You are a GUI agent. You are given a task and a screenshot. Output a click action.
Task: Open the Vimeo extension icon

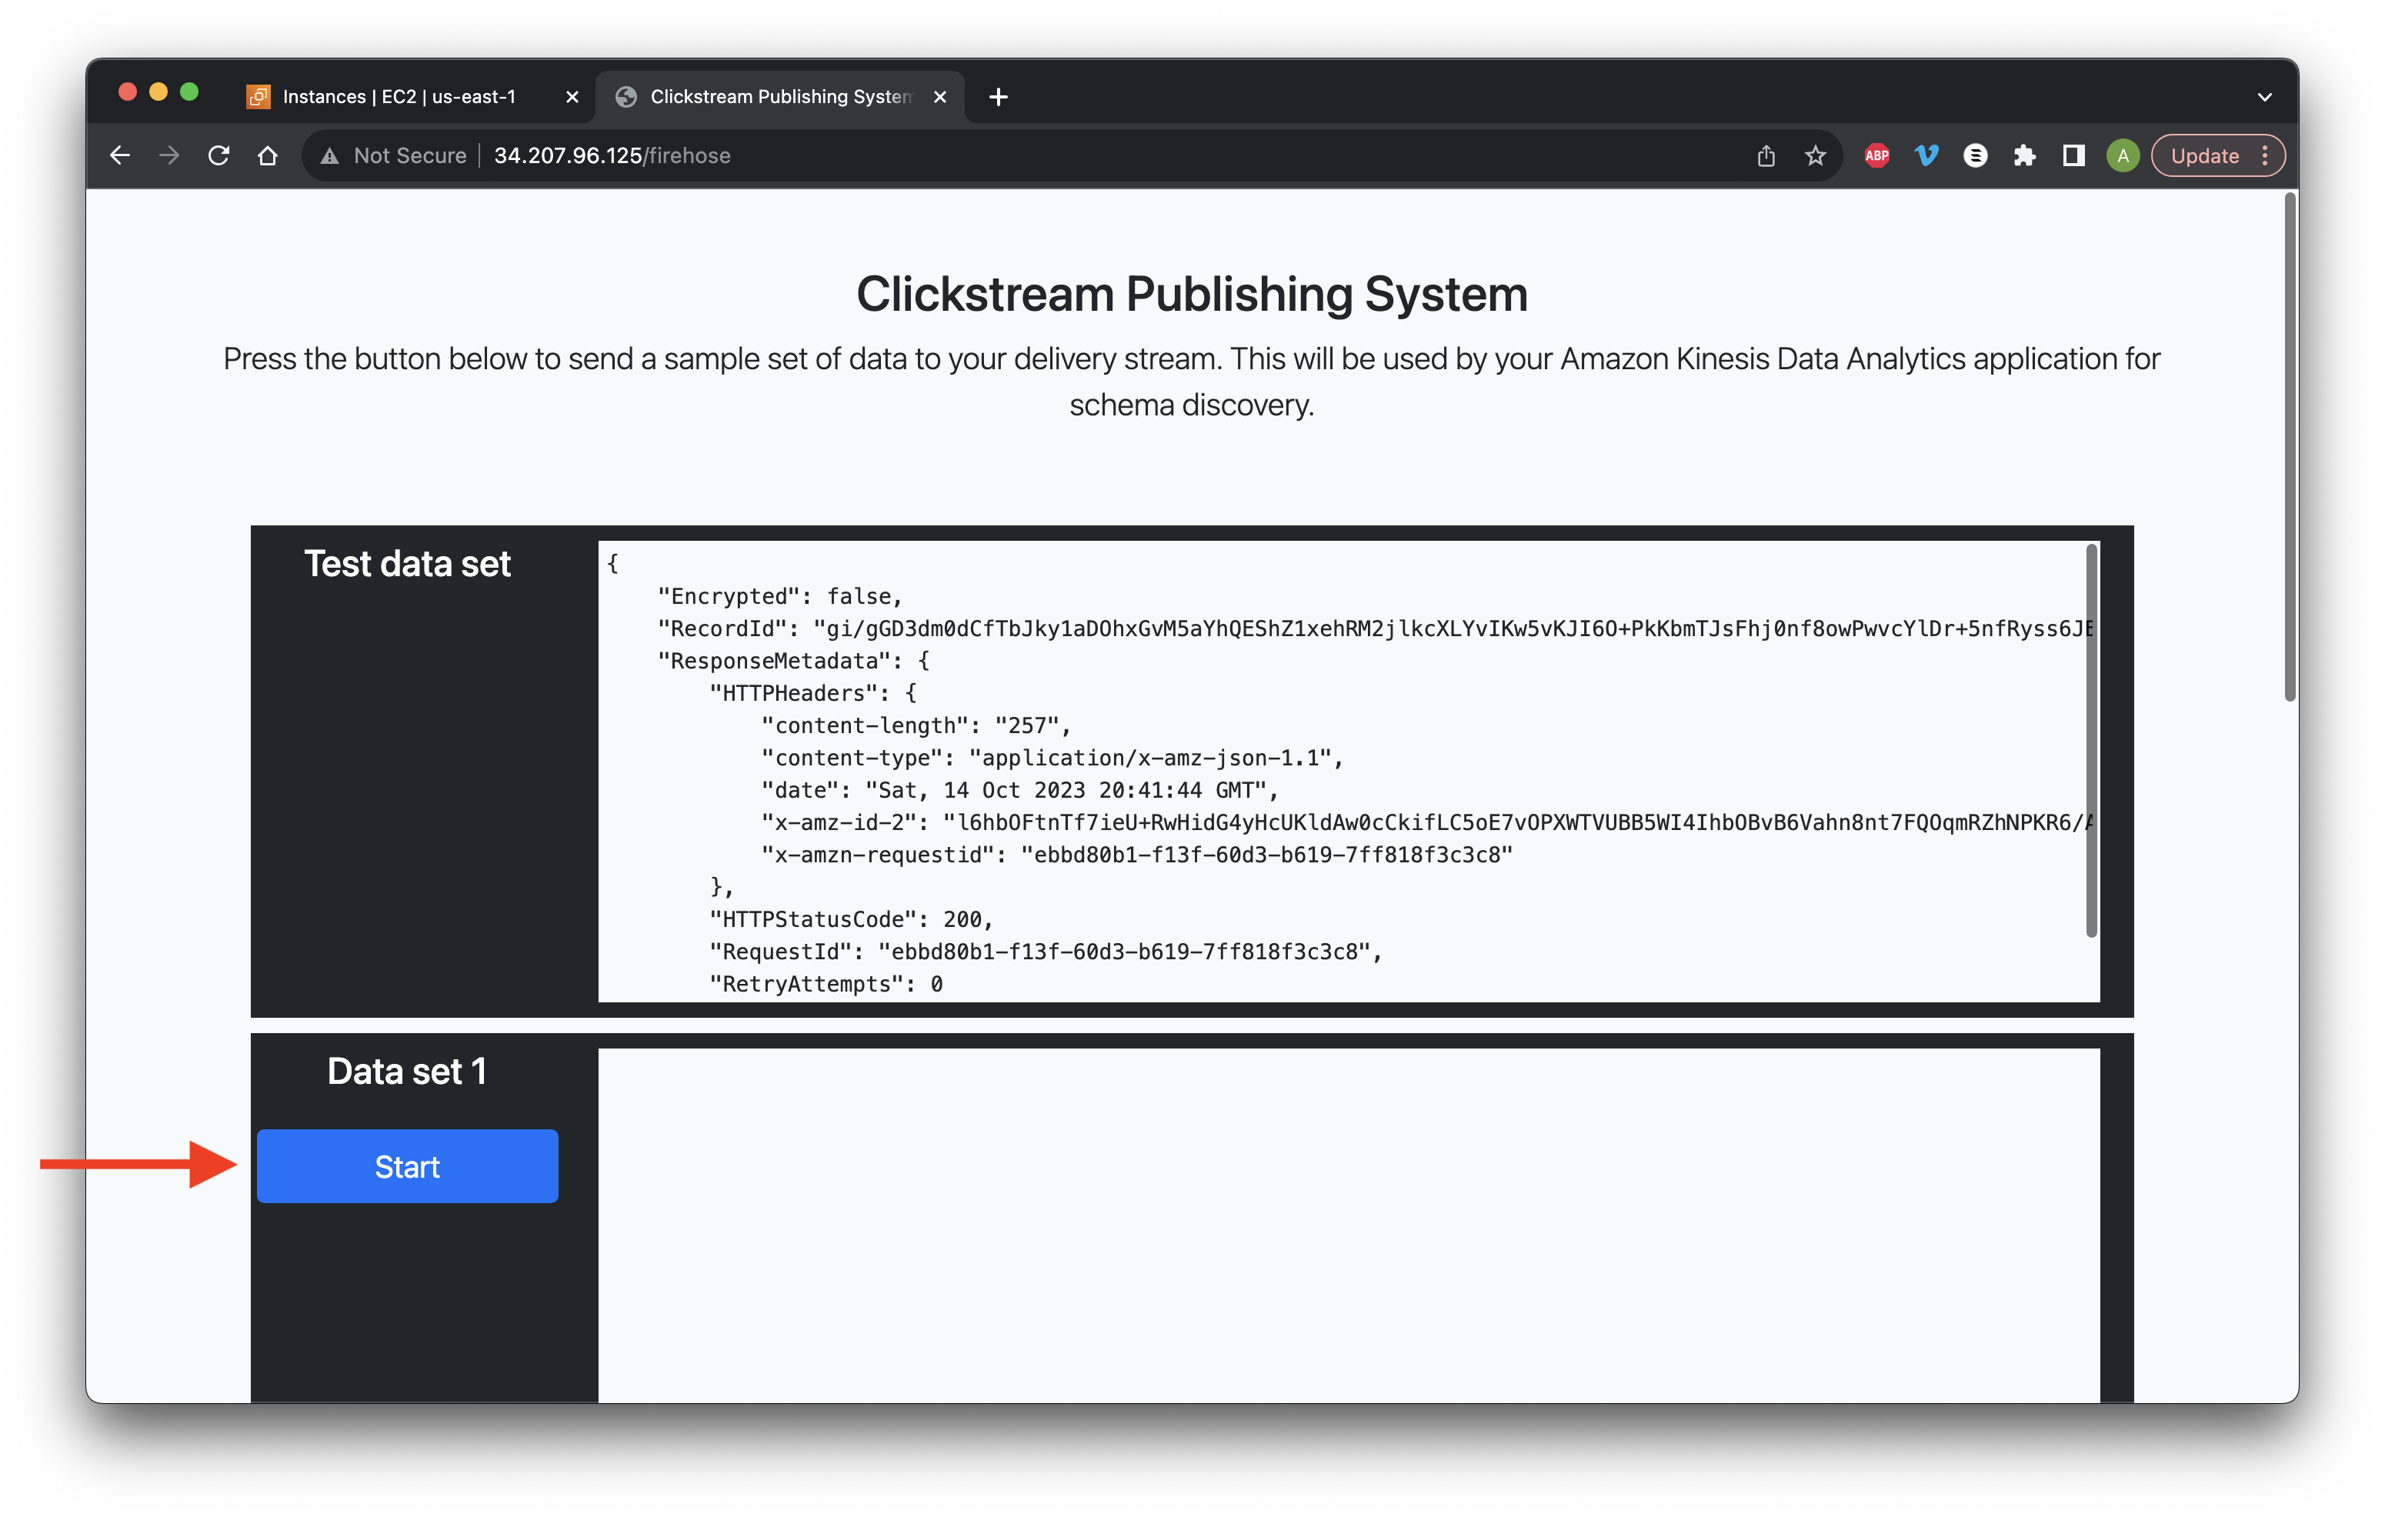[x=1926, y=155]
